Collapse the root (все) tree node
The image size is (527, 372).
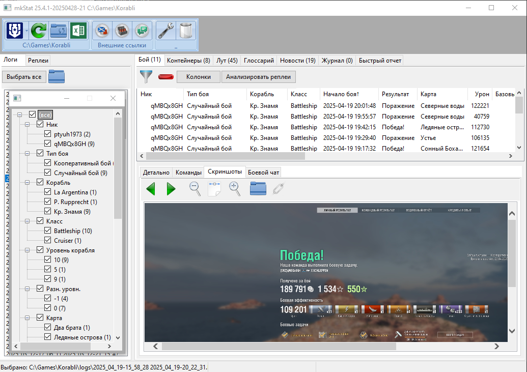coord(20,115)
